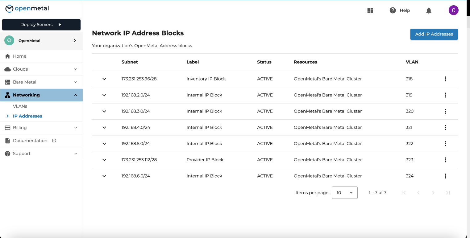Click the openmetal logo icon
470x238 pixels.
[x=9, y=9]
